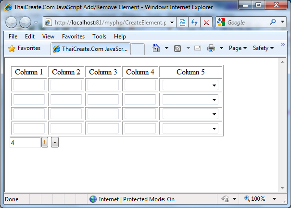
Task: Click the row count field showing 4
Action: [x=25, y=143]
